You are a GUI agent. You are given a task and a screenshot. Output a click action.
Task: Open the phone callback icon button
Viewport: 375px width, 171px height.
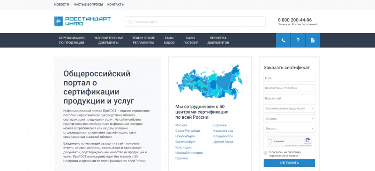pyautogui.click(x=284, y=40)
